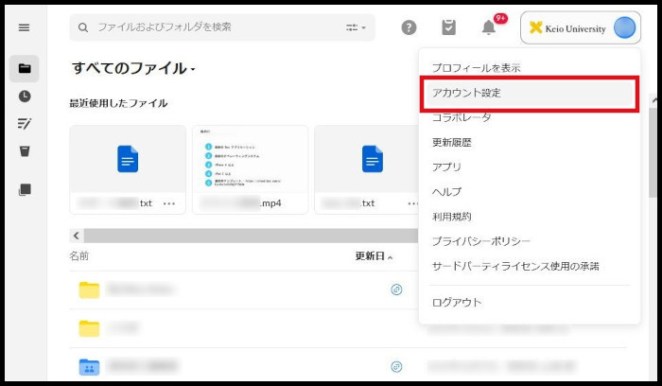This screenshot has width=662, height=386.
Task: Open プライバシーポリシー menu entry
Action: (x=481, y=241)
